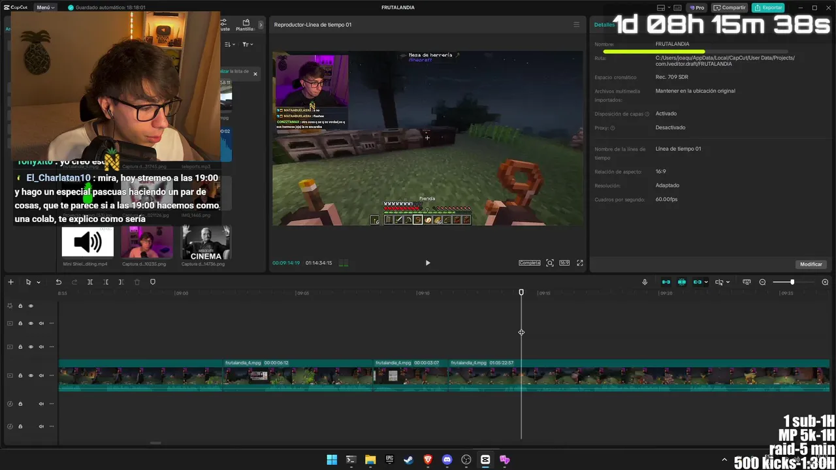Click the Compartir button
This screenshot has width=836, height=470.
(x=730, y=8)
